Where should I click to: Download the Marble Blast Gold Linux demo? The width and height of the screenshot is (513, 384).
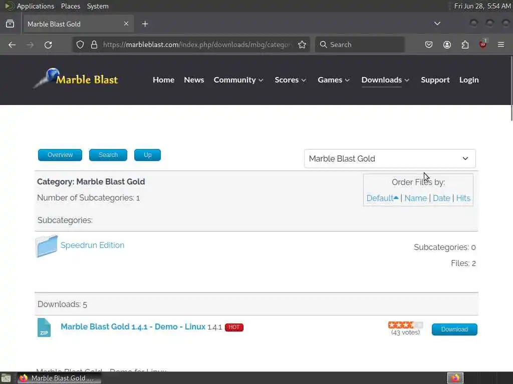454,329
